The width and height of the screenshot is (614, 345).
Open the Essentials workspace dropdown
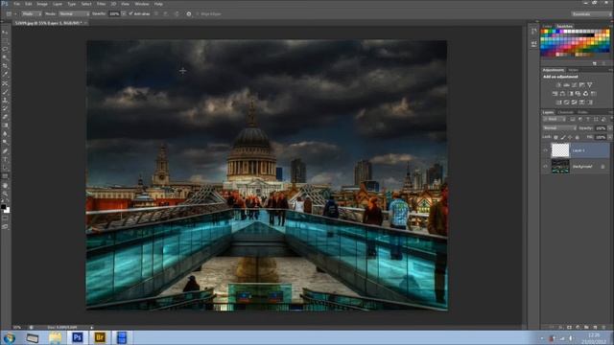click(x=591, y=13)
